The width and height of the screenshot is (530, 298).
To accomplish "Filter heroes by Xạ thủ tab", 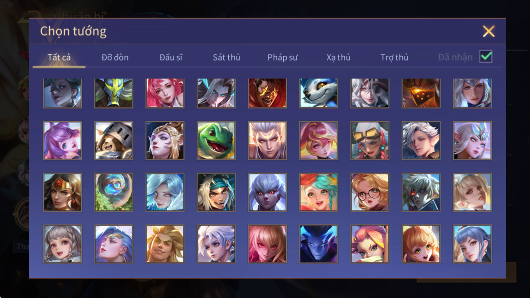I will click(338, 57).
